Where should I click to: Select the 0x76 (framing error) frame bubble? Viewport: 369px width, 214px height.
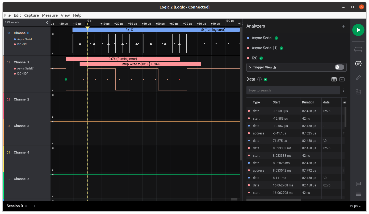click(123, 59)
